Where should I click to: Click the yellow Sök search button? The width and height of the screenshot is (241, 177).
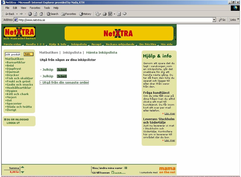28,54
